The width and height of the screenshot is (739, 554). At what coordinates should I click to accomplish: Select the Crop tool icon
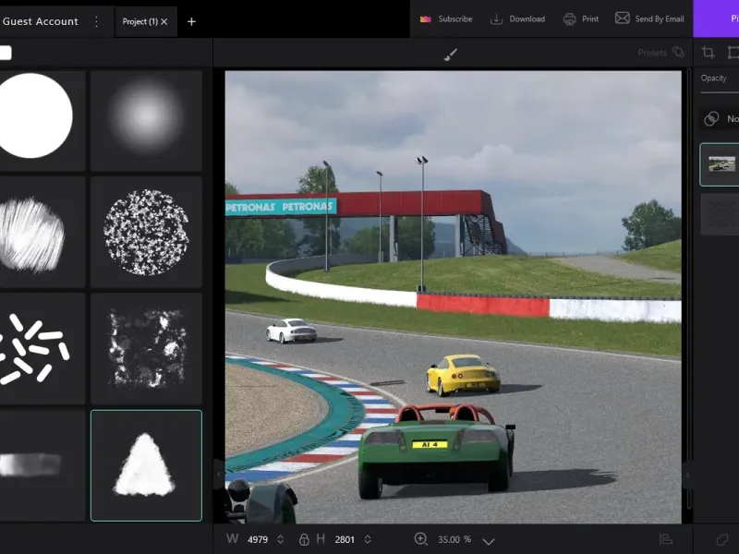[x=708, y=53]
